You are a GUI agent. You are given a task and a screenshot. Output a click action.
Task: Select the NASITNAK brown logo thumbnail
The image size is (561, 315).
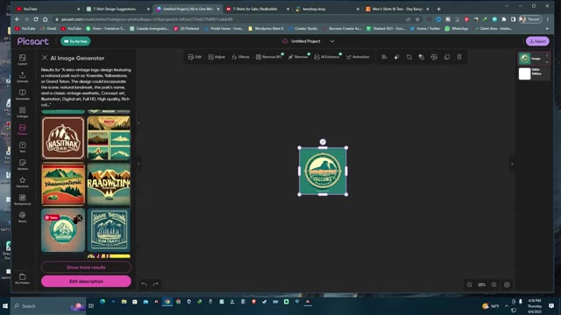click(x=63, y=138)
